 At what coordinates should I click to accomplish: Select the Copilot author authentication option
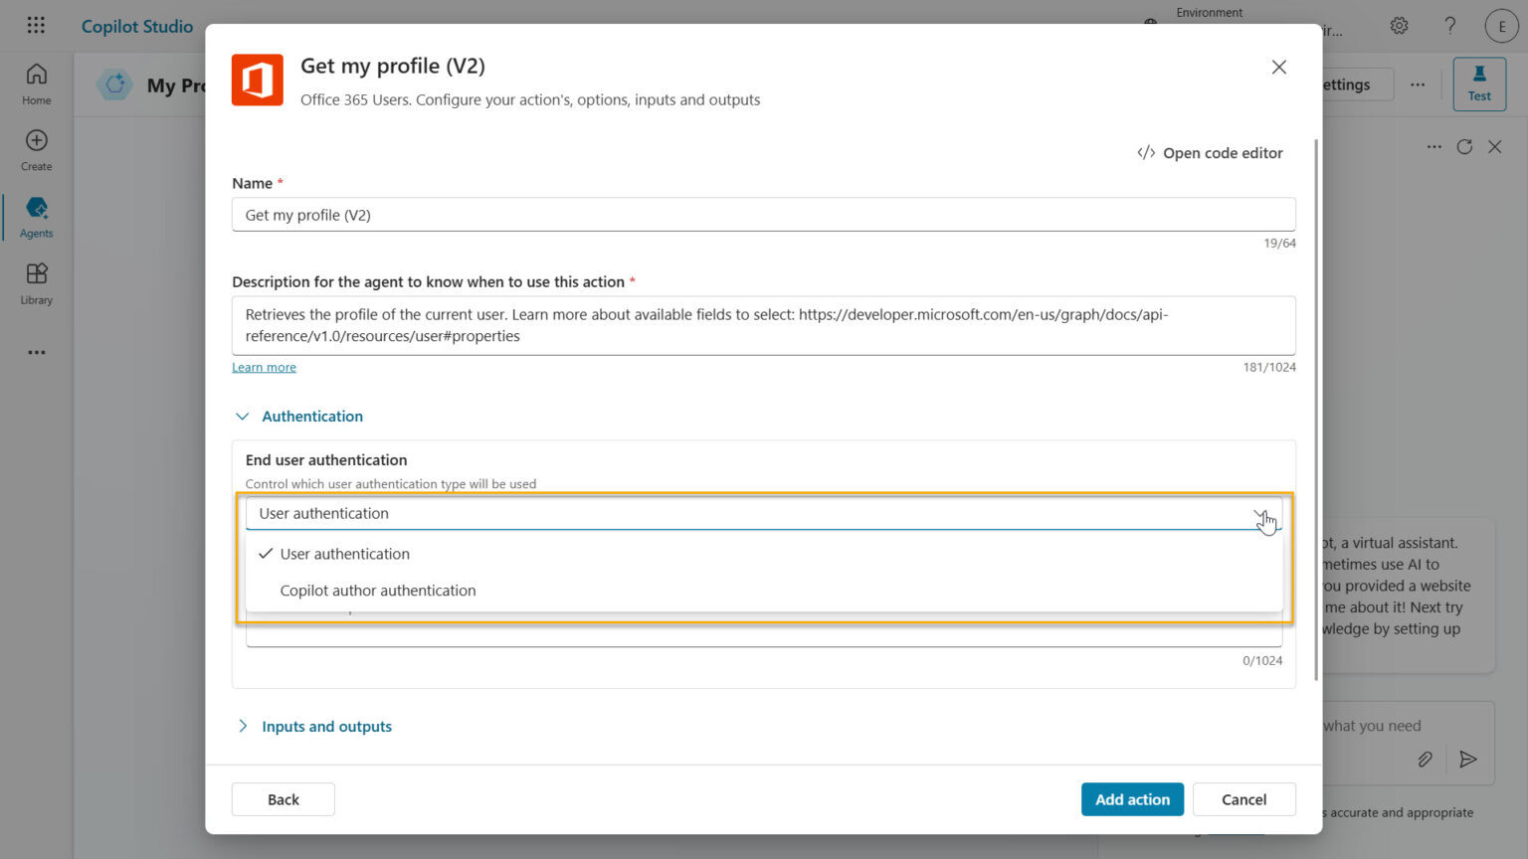[378, 590]
